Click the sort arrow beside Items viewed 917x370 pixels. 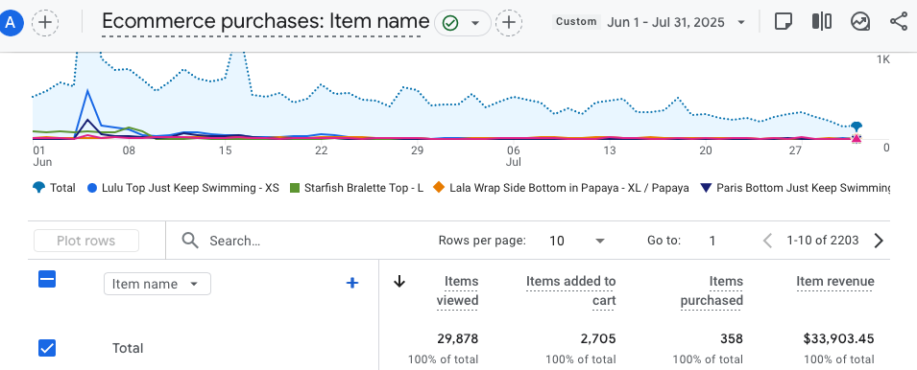(399, 282)
